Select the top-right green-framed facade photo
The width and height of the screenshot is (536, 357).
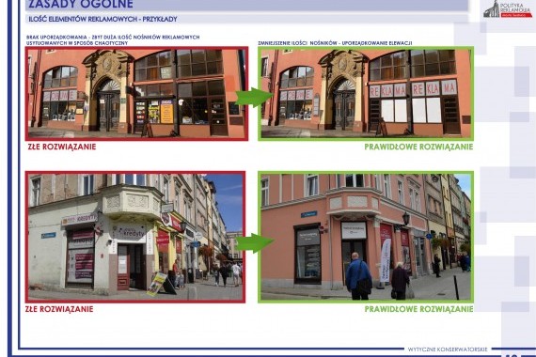(x=366, y=94)
